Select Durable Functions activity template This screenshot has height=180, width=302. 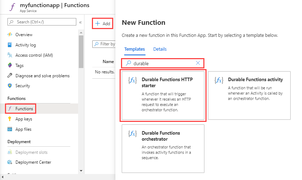[249, 95]
